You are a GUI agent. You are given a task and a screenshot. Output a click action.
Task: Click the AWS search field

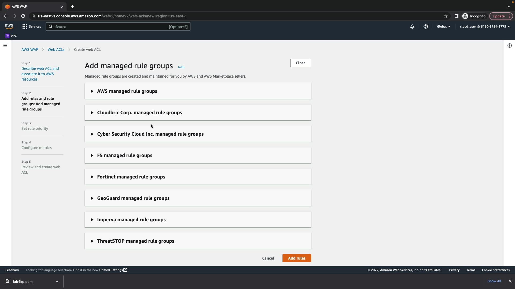tap(118, 27)
